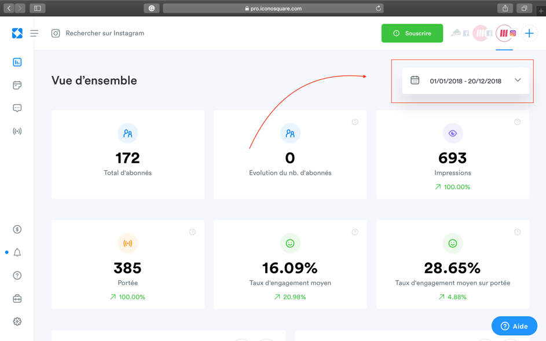Click the calendar icon in the date selector
The height and width of the screenshot is (341, 546).
coord(415,80)
